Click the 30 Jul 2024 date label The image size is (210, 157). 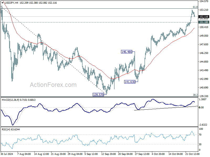pyautogui.click(x=7, y=154)
